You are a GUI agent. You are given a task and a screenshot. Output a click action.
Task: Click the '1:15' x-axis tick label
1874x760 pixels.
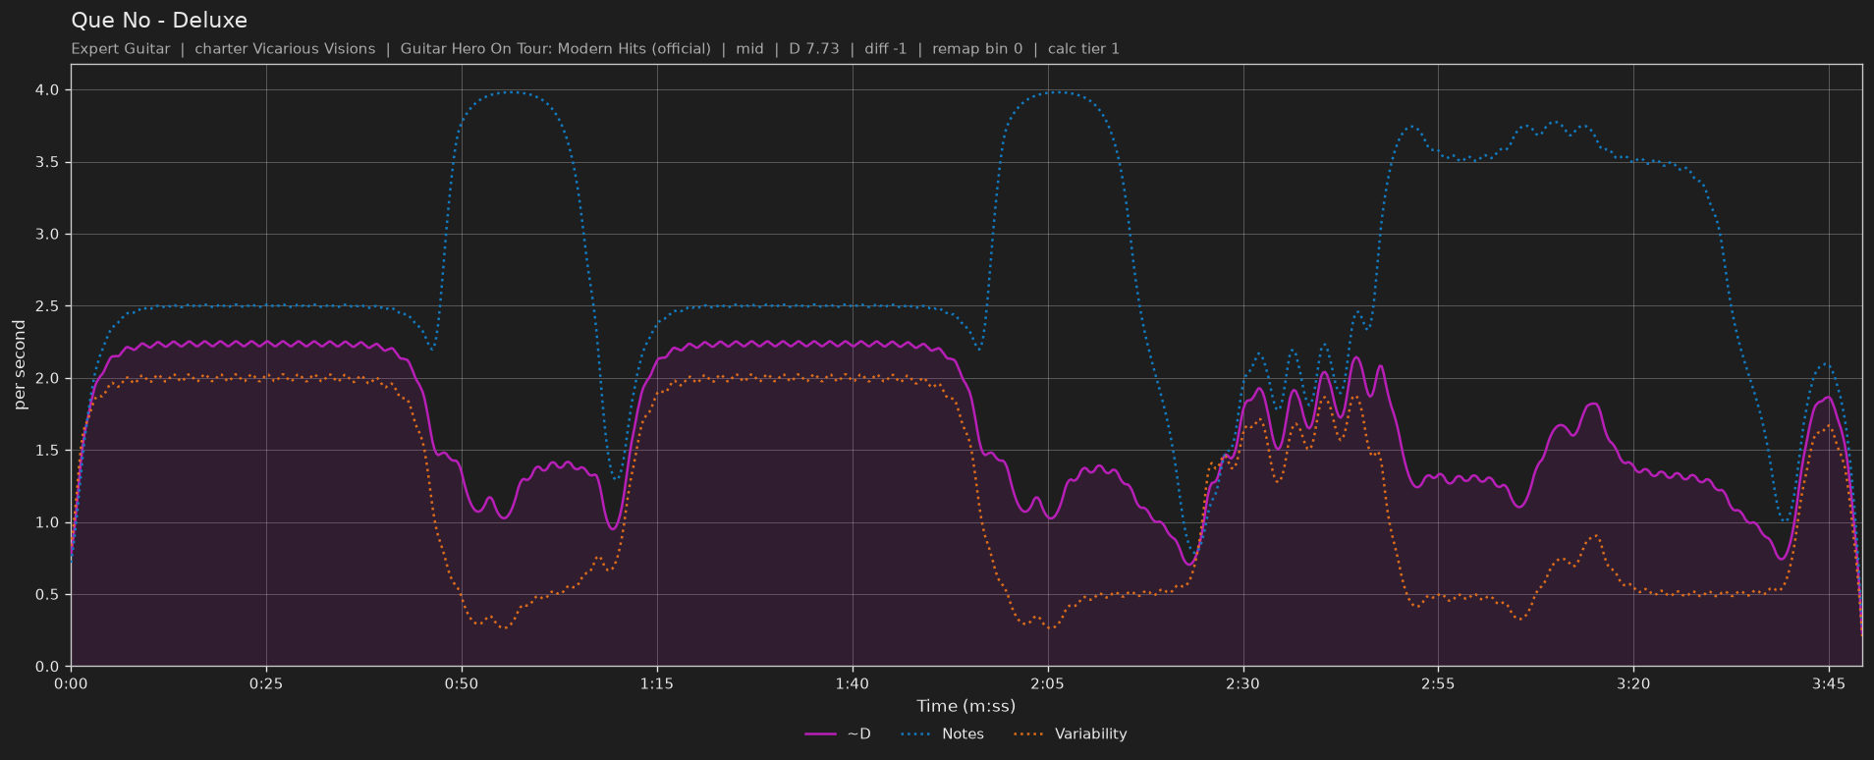coord(657,683)
